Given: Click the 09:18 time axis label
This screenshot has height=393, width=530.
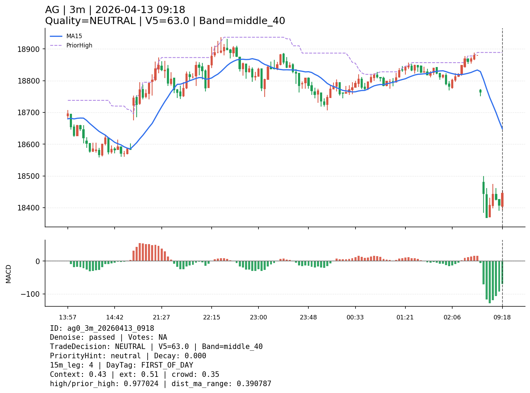Looking at the screenshot, I should pyautogui.click(x=502, y=317).
